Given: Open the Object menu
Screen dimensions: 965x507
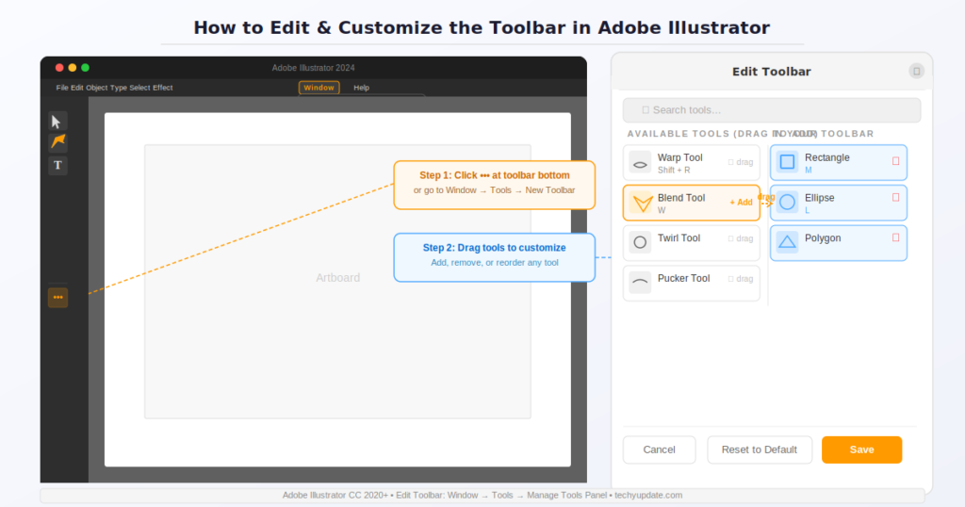Looking at the screenshot, I should coord(97,88).
